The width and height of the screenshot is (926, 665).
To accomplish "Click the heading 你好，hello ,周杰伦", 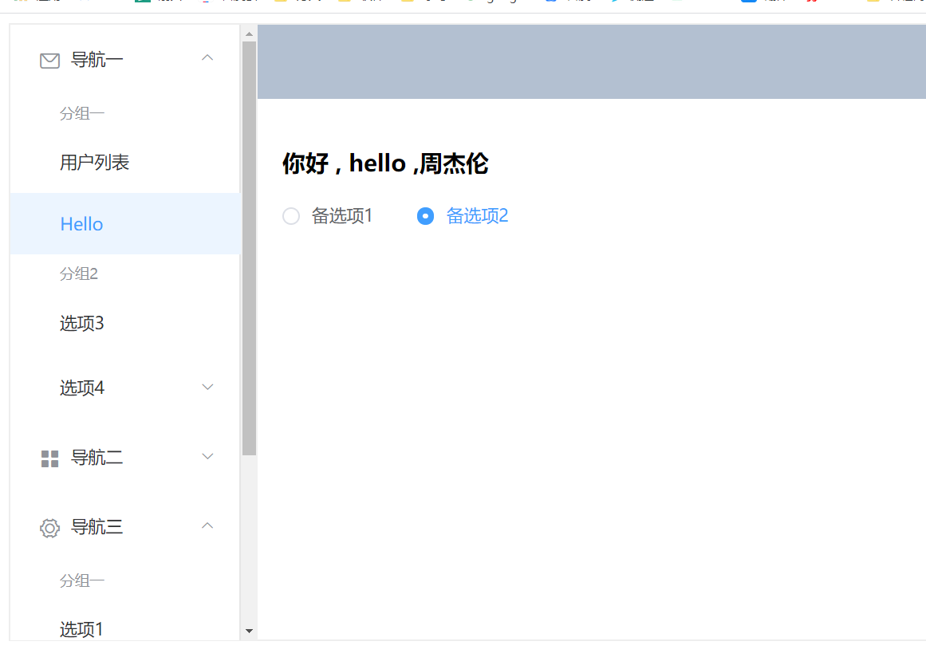I will 385,163.
